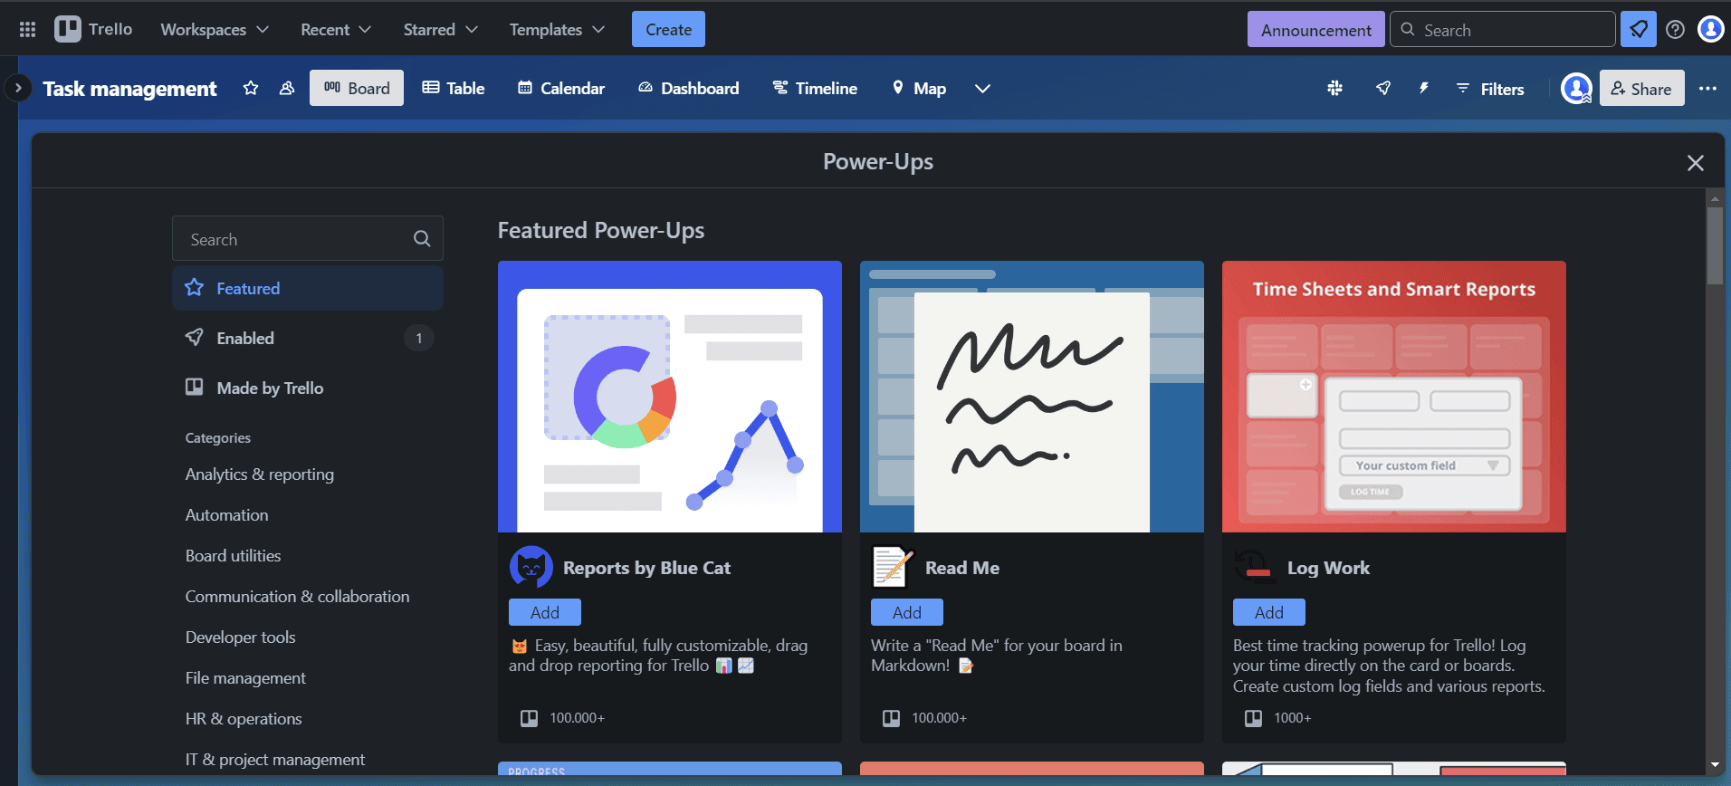Viewport: 1731px width, 786px height.
Task: Open Analytics & reporting category
Action: pos(260,474)
